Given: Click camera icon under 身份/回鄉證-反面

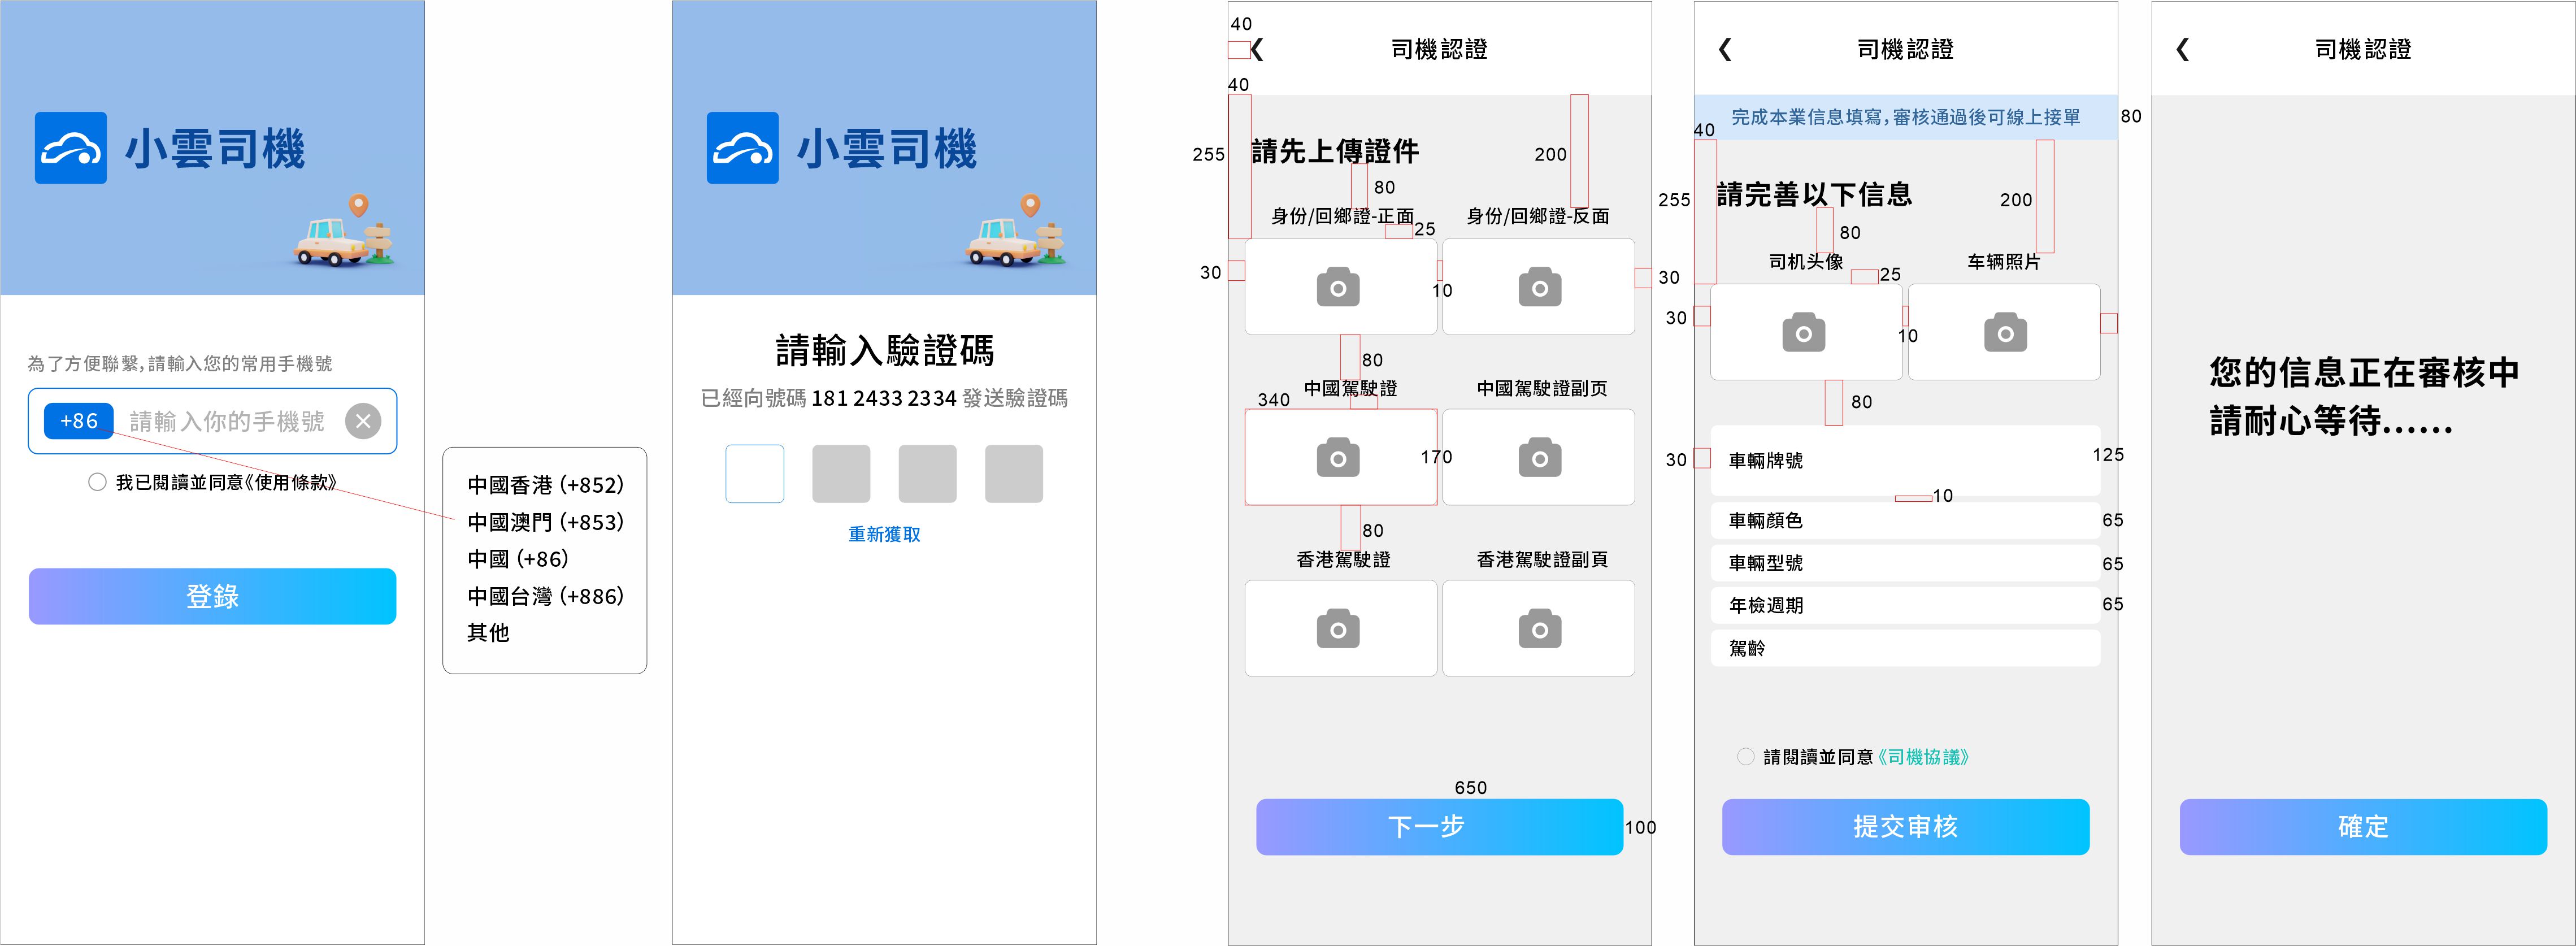Looking at the screenshot, I should point(1539,288).
